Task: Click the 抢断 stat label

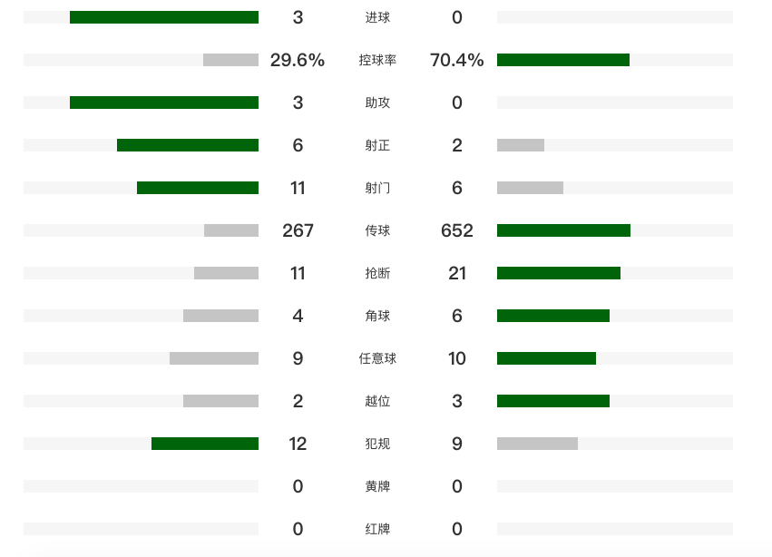Action: coord(377,273)
